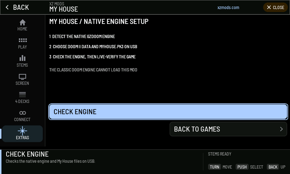The height and width of the screenshot is (174, 290).
Task: Click step 'CHECK THE ENGINE, THEN LIVE-VERIFY THE GAME'
Action: pos(94,57)
